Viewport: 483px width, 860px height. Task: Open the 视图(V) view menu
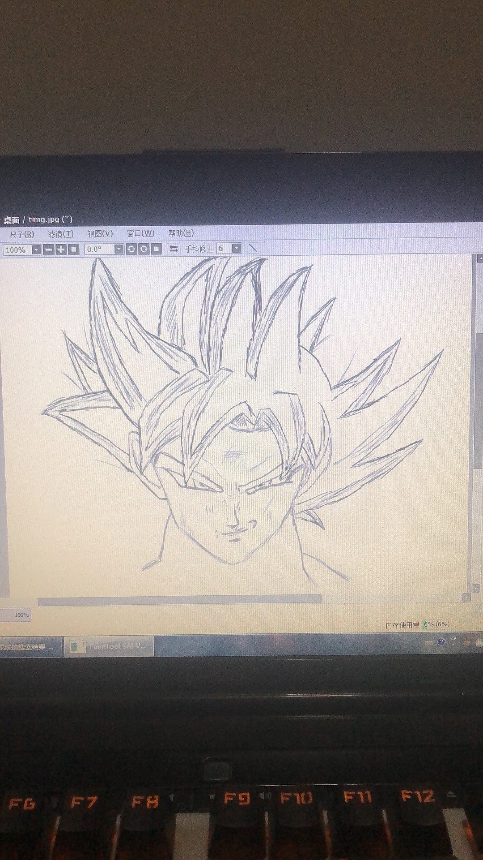pos(100,234)
